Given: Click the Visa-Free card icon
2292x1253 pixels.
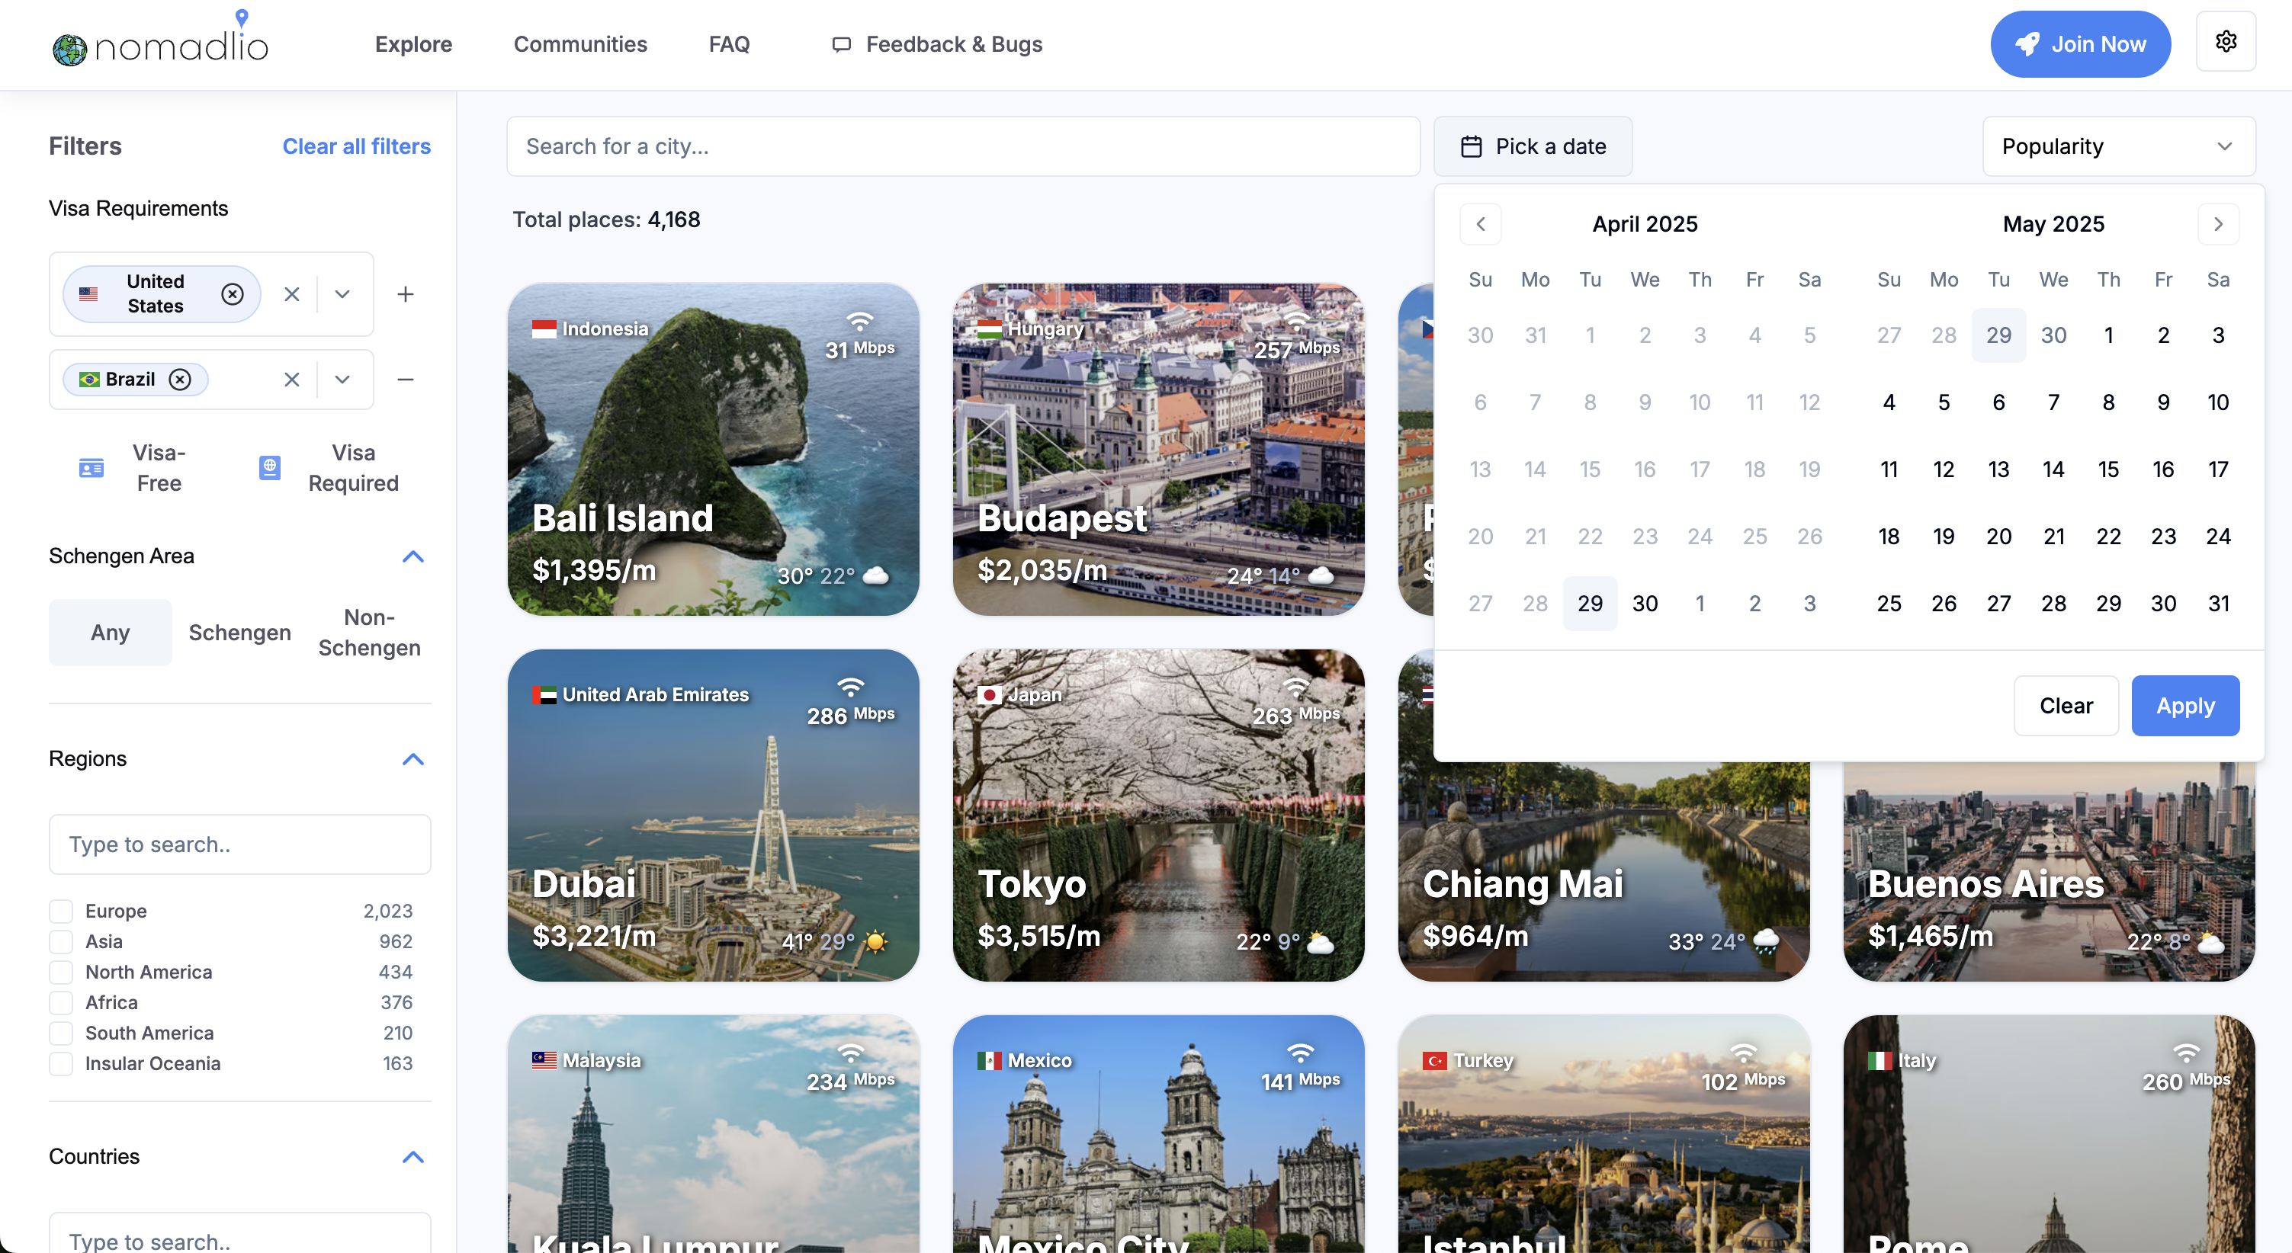Looking at the screenshot, I should (91, 469).
